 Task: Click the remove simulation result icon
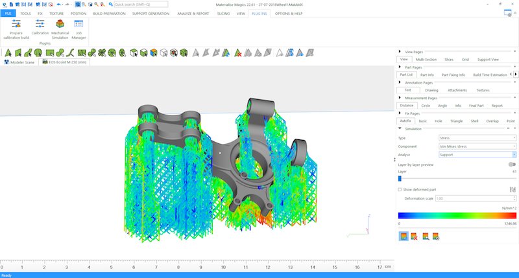click(x=414, y=236)
